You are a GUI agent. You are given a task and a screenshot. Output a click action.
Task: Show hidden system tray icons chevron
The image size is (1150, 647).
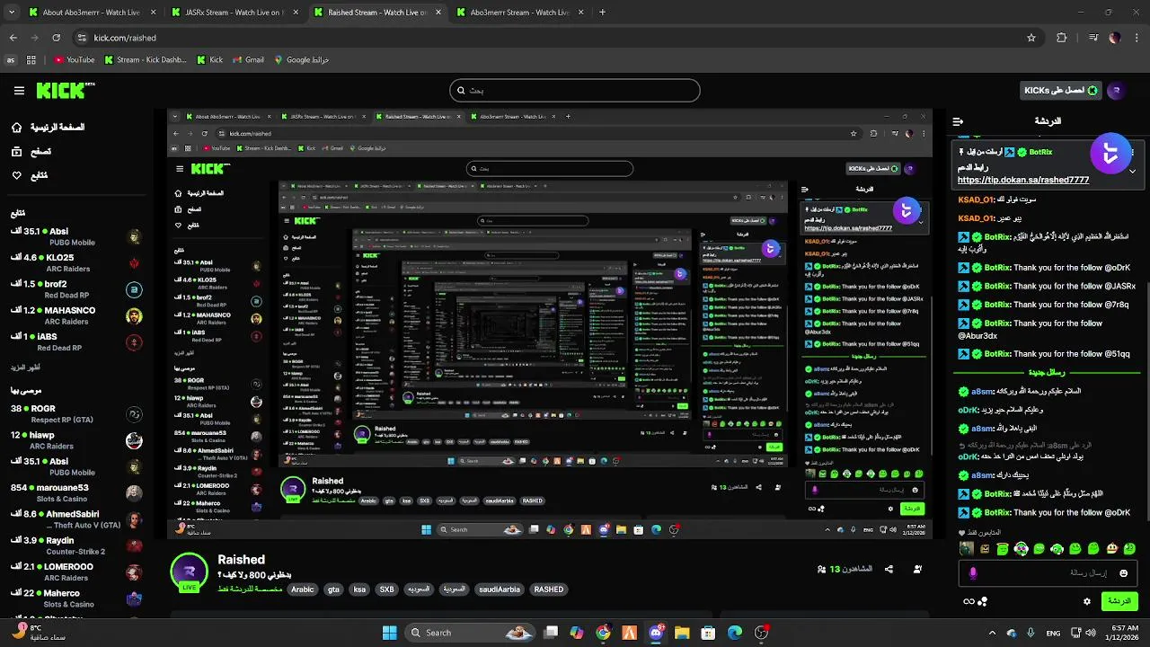click(x=992, y=633)
